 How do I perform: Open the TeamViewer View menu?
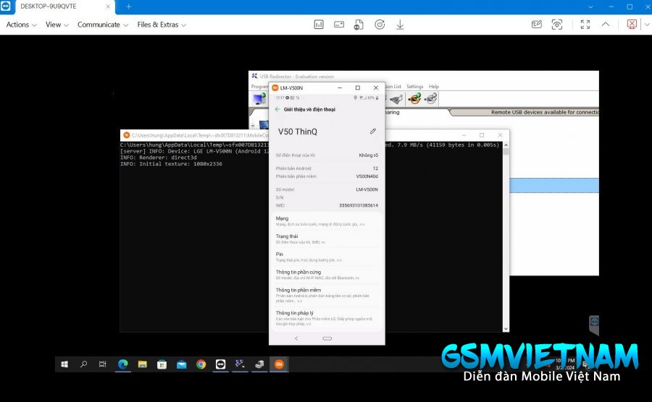[57, 25]
